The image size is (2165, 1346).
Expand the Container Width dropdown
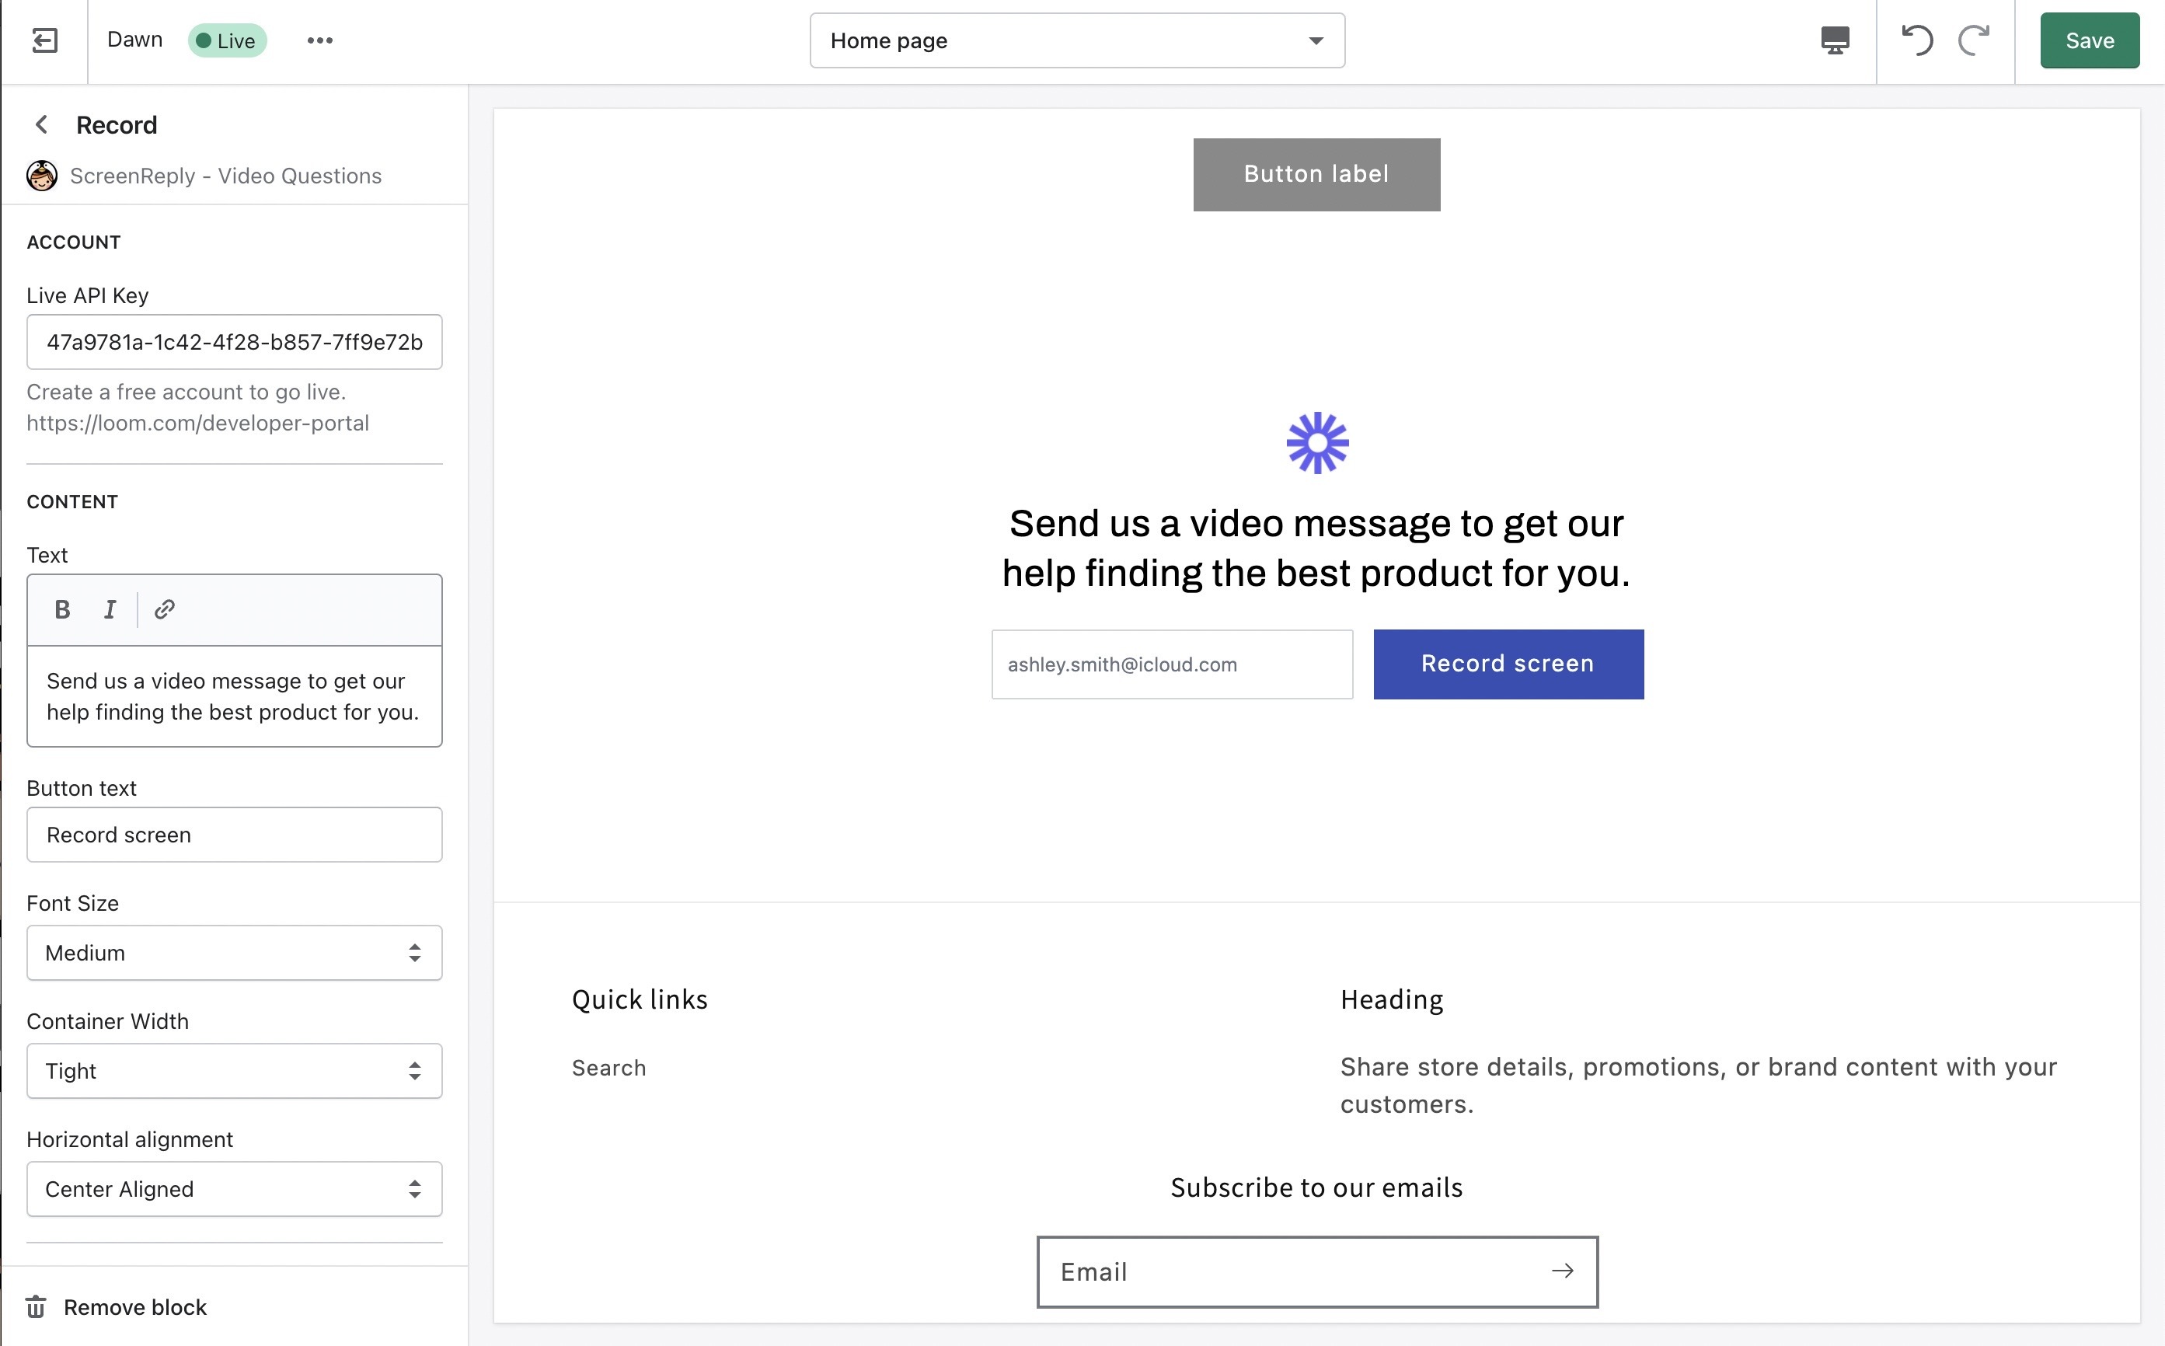(234, 1072)
